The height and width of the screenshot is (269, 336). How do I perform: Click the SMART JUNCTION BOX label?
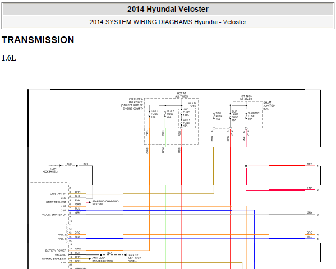click(269, 105)
